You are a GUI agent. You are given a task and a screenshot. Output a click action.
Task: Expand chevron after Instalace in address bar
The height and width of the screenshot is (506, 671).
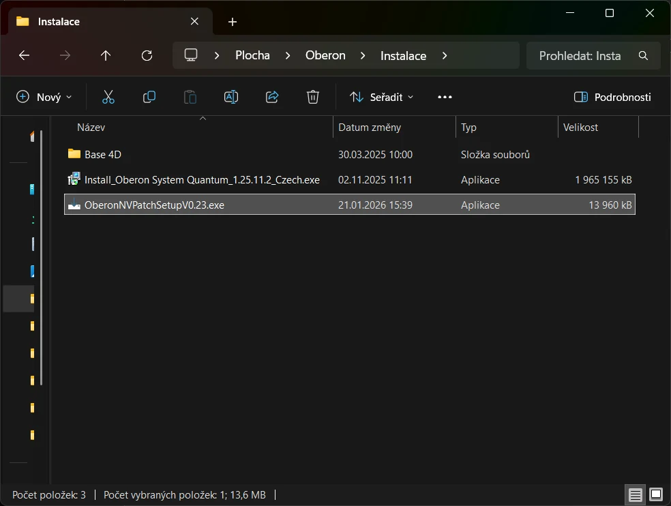445,56
